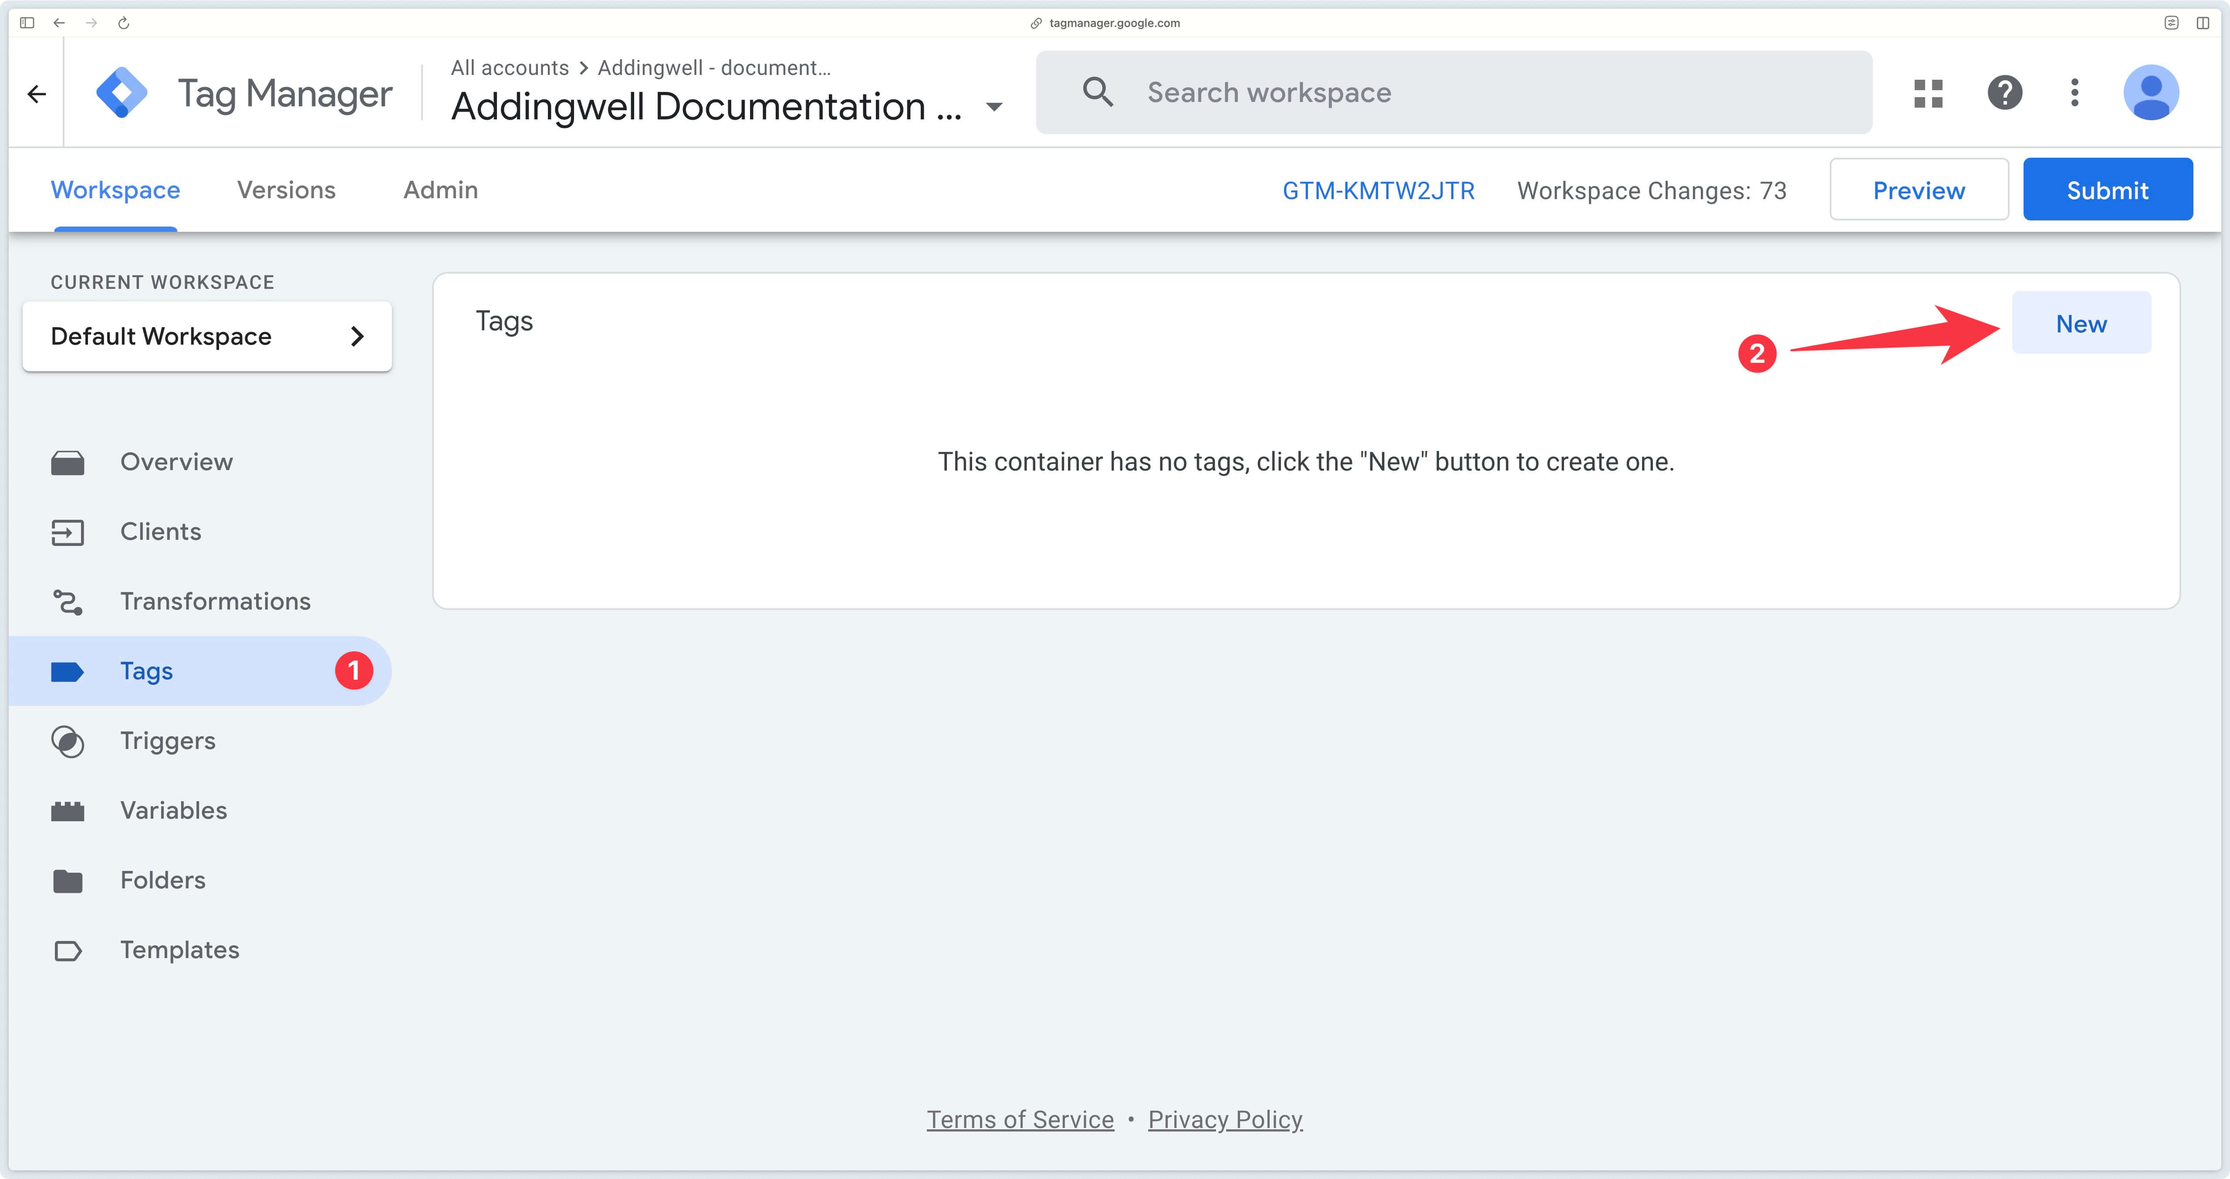Switch to the Admin tab
Screen dimensions: 2230x1179
[x=441, y=190]
